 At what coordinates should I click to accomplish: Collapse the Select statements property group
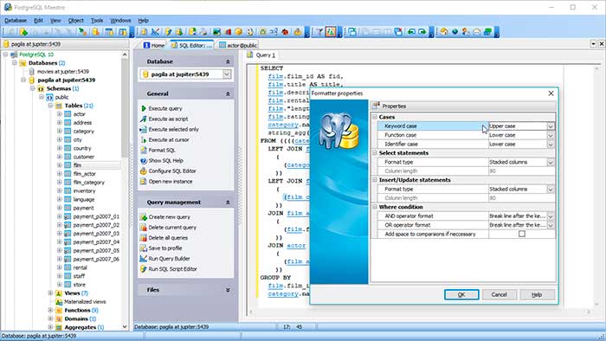pyautogui.click(x=375, y=153)
